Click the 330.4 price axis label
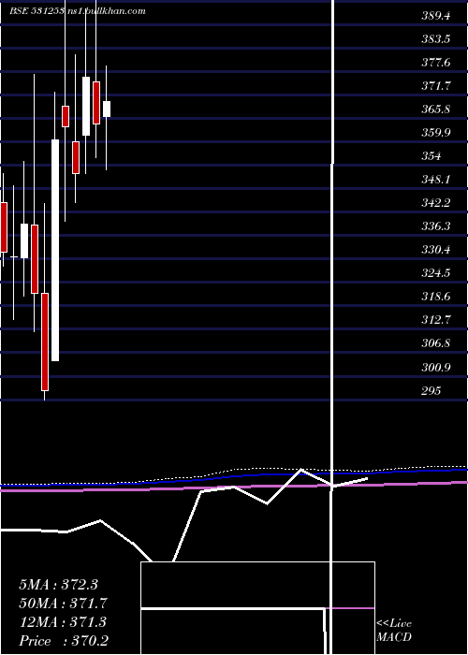468x655 pixels. coord(436,250)
